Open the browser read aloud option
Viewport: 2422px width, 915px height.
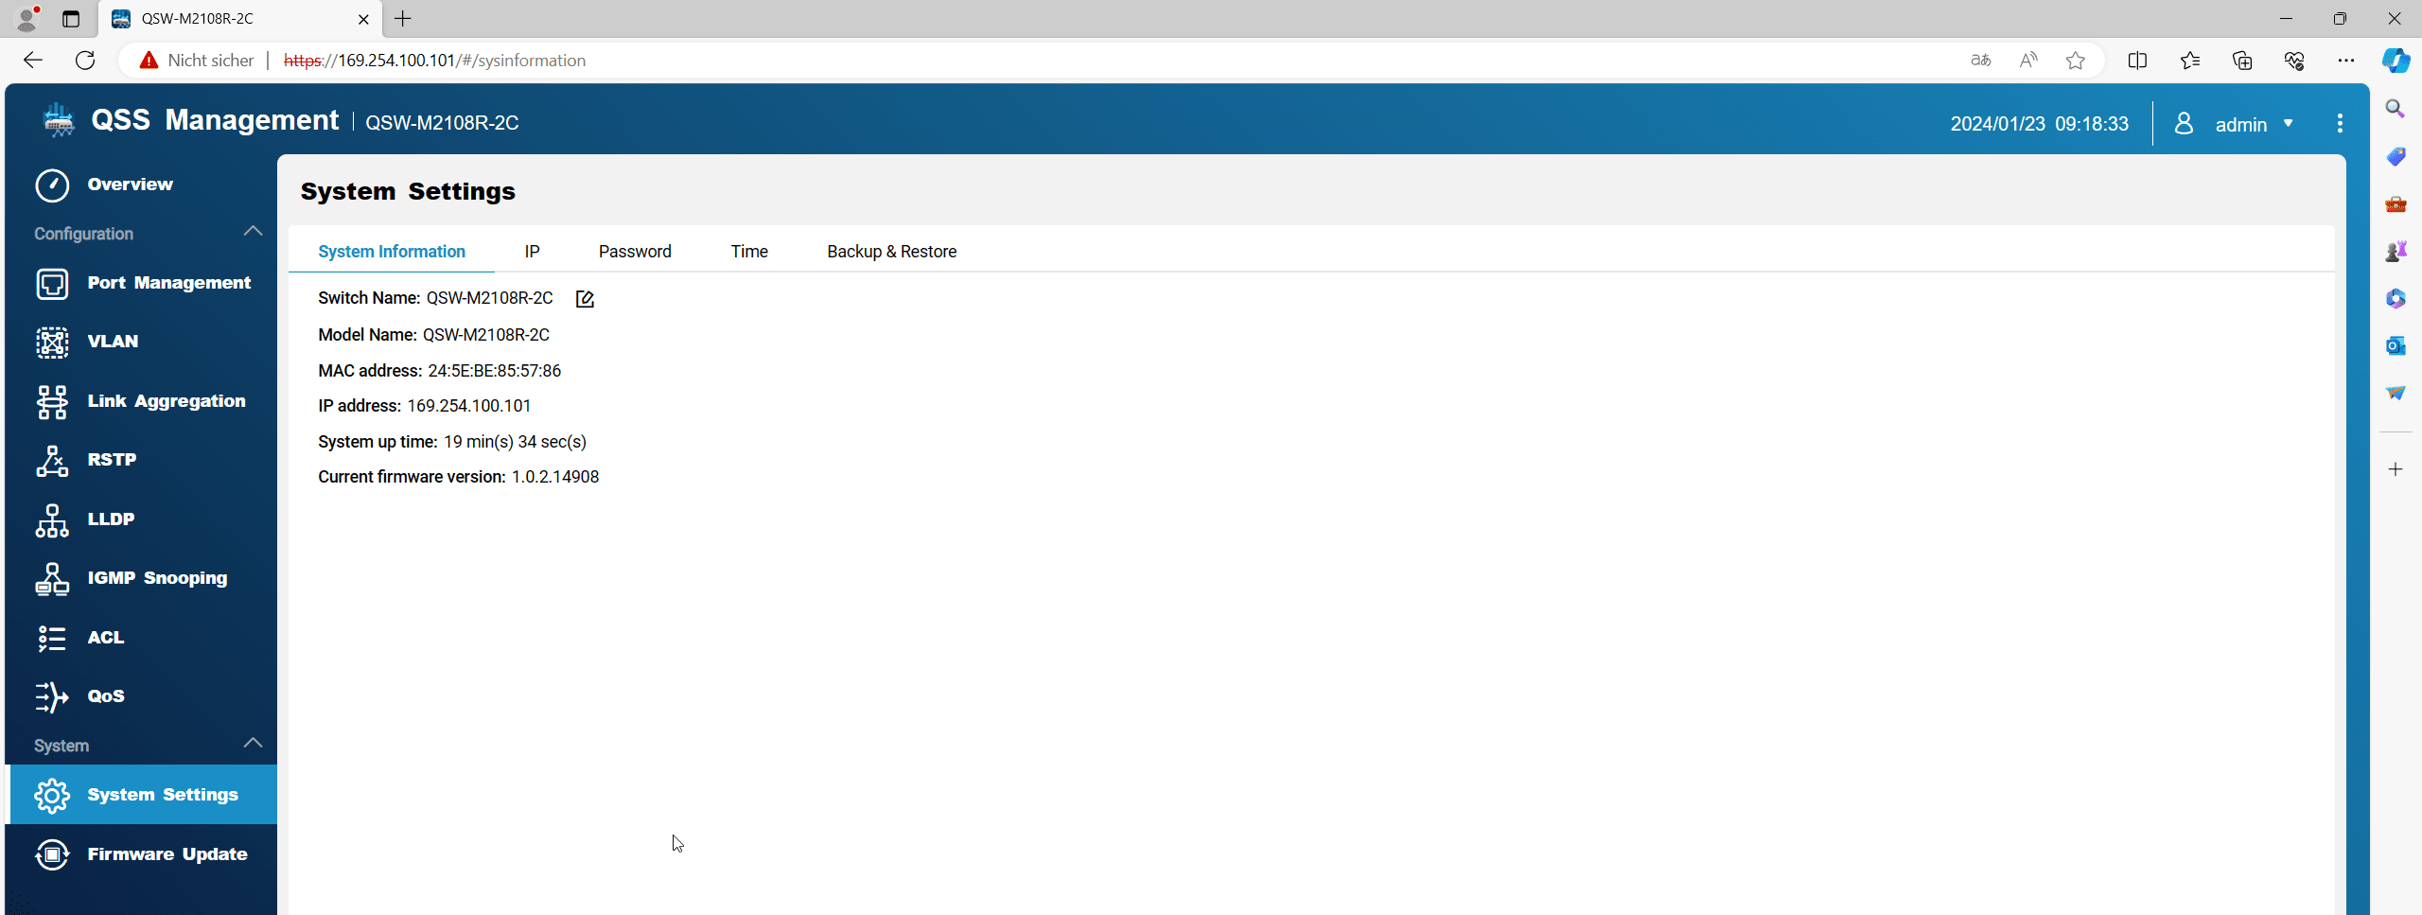pos(2028,61)
